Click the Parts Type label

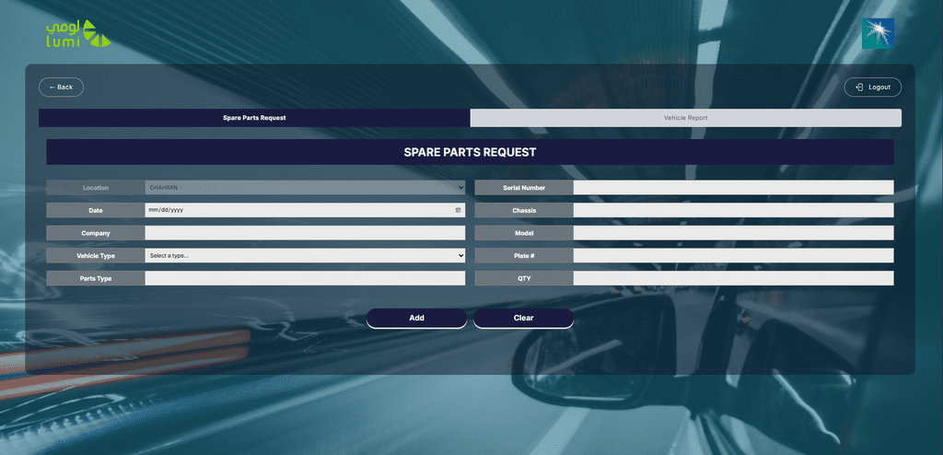(96, 278)
